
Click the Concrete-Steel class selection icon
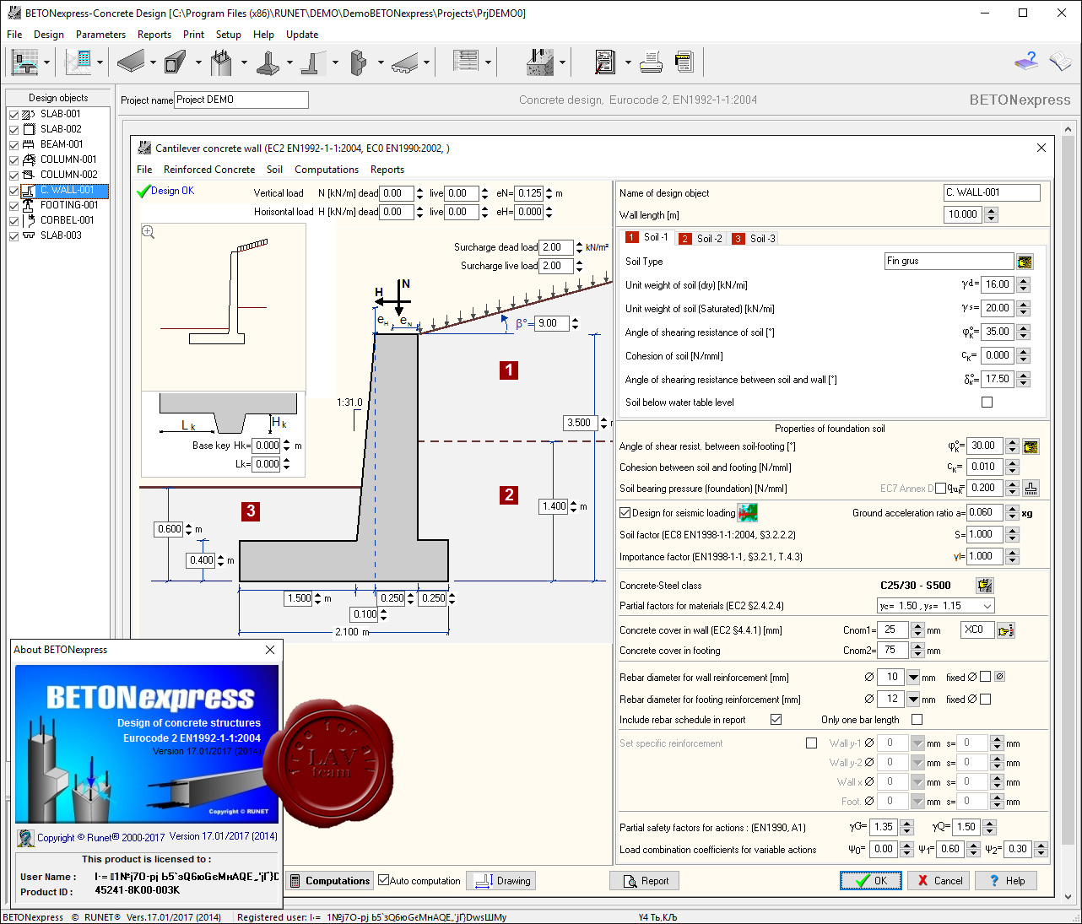coord(984,585)
